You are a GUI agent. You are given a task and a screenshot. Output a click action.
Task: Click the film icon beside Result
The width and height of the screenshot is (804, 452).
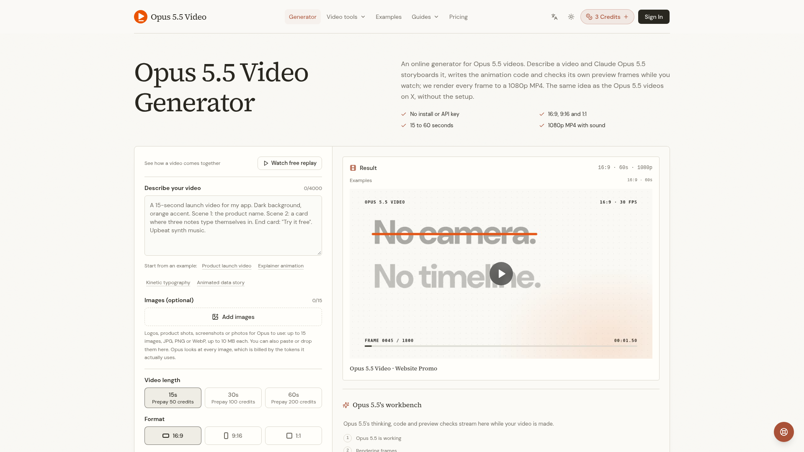tap(353, 168)
